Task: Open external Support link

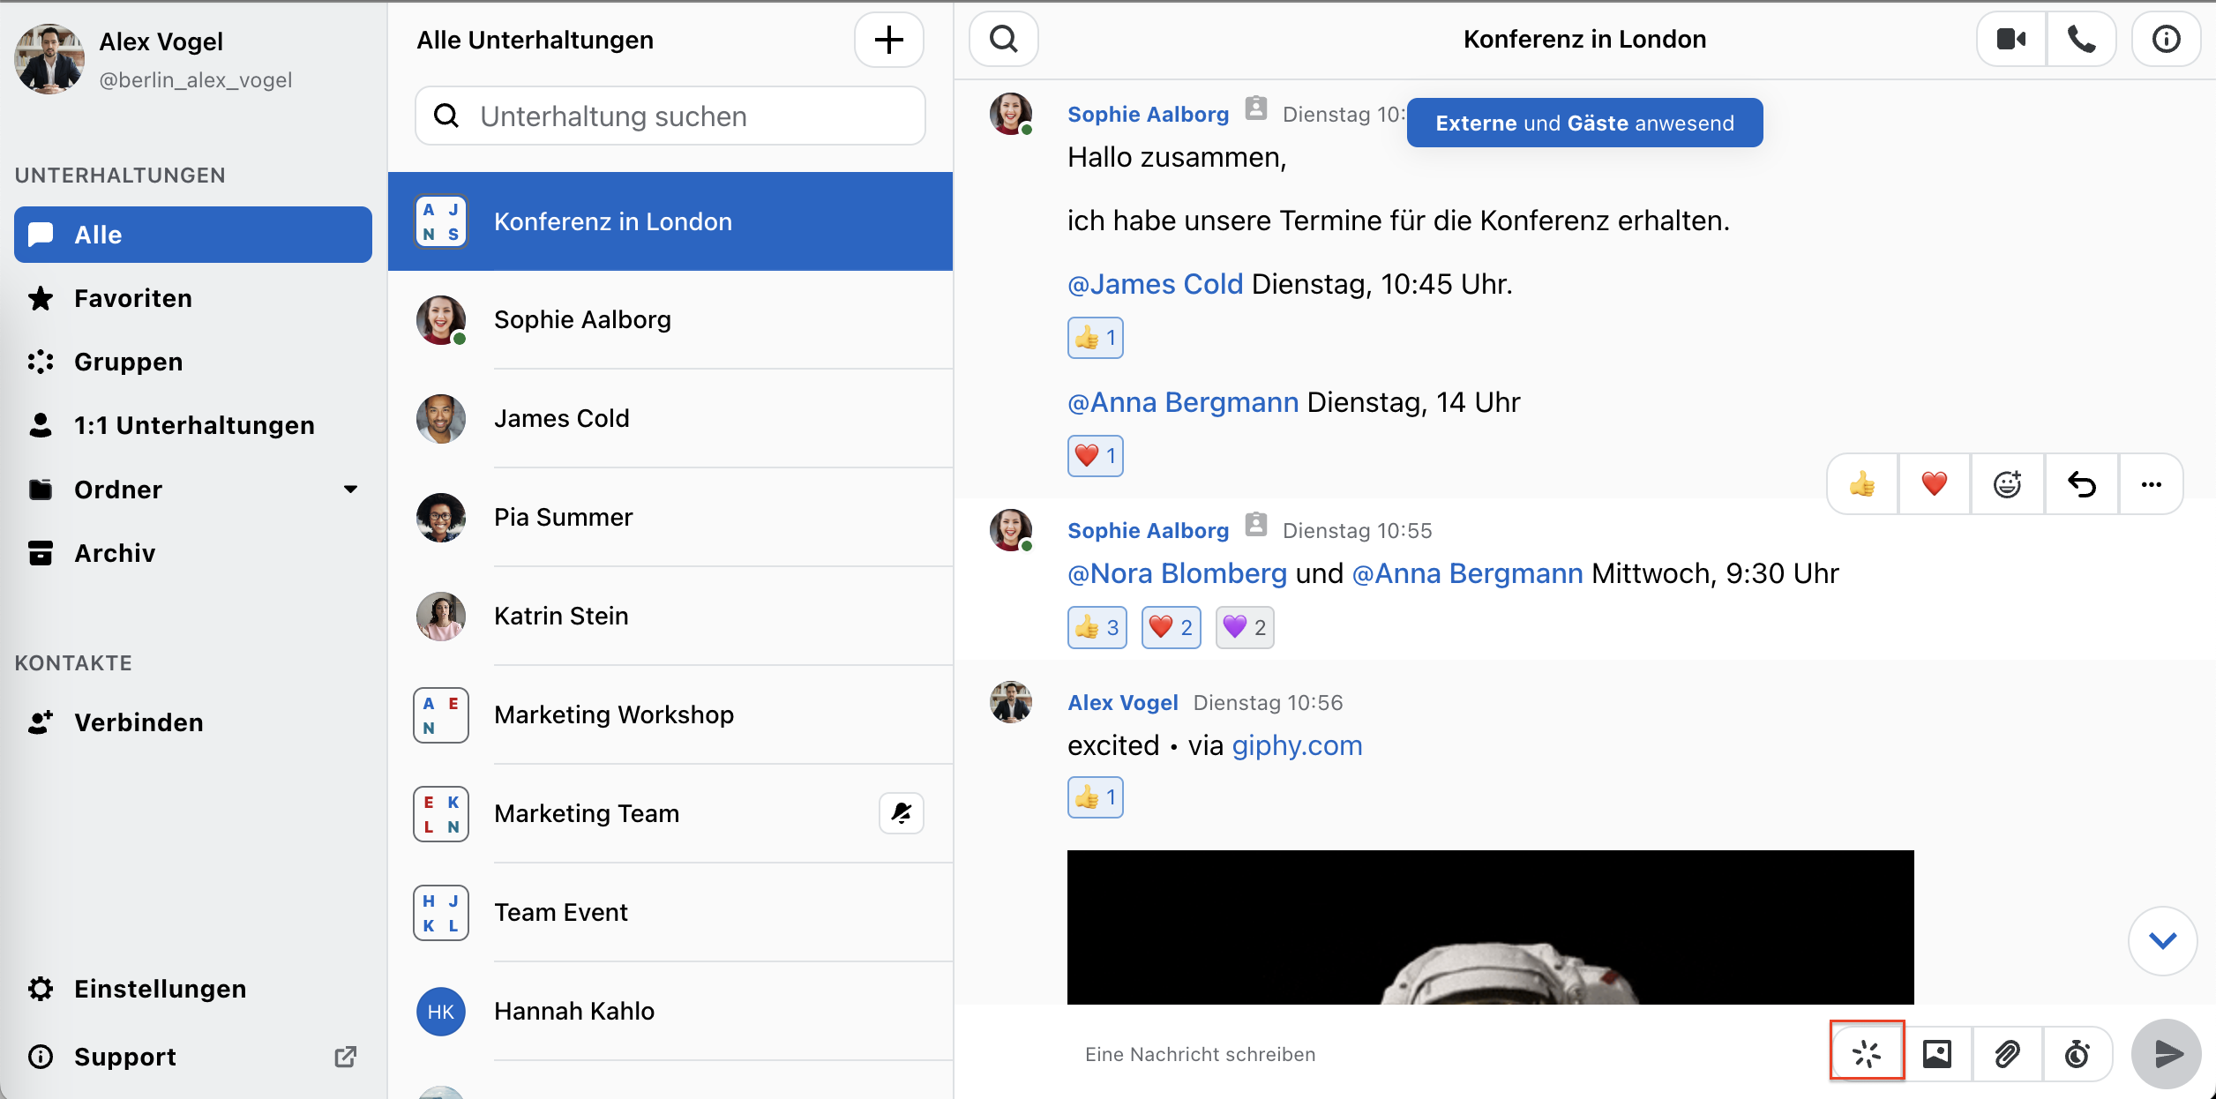Action: click(x=192, y=1057)
